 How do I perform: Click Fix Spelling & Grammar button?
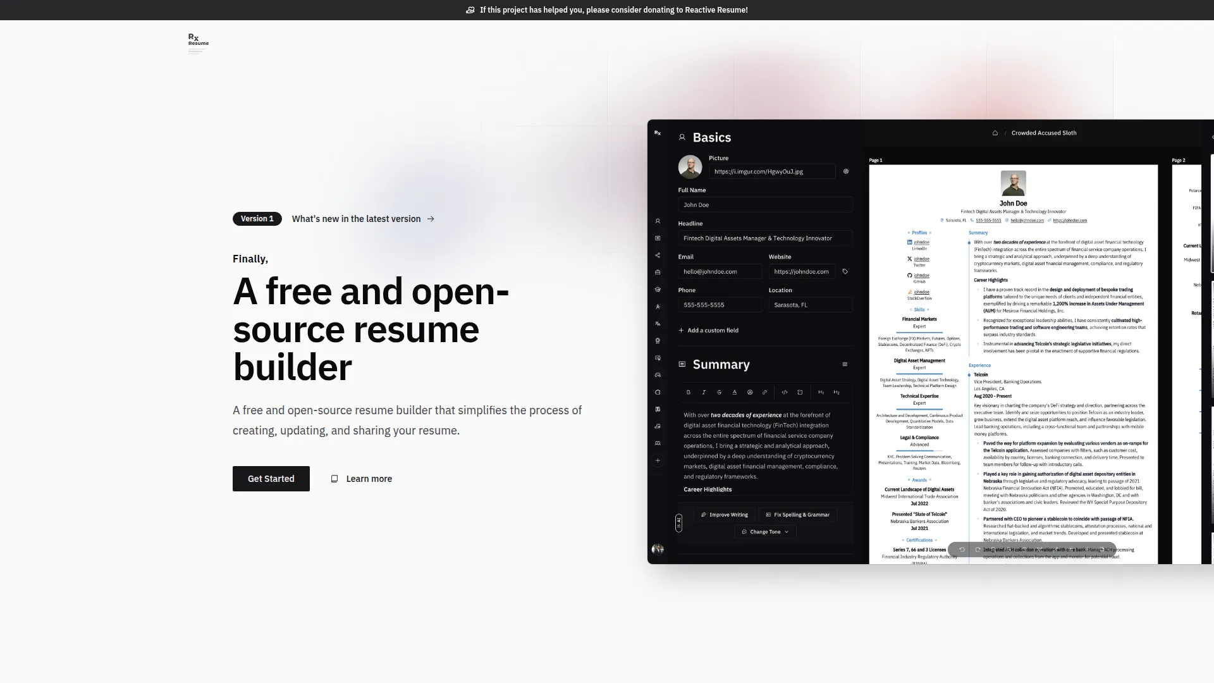coord(798,515)
